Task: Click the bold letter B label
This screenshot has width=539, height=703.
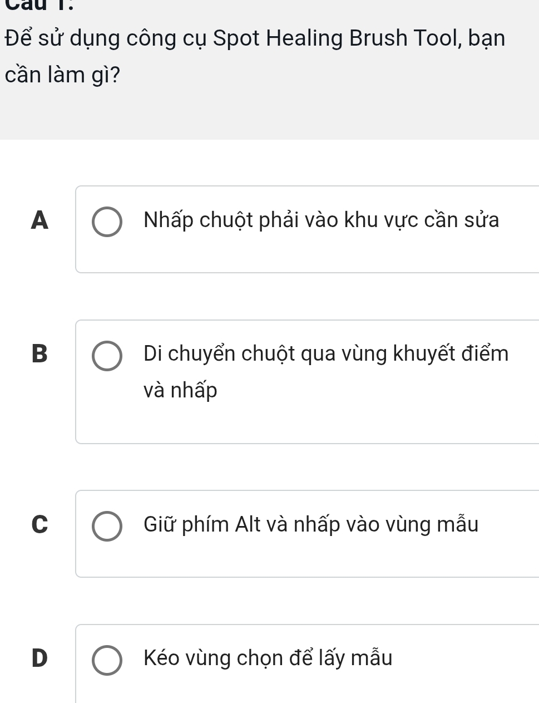Action: tap(39, 354)
